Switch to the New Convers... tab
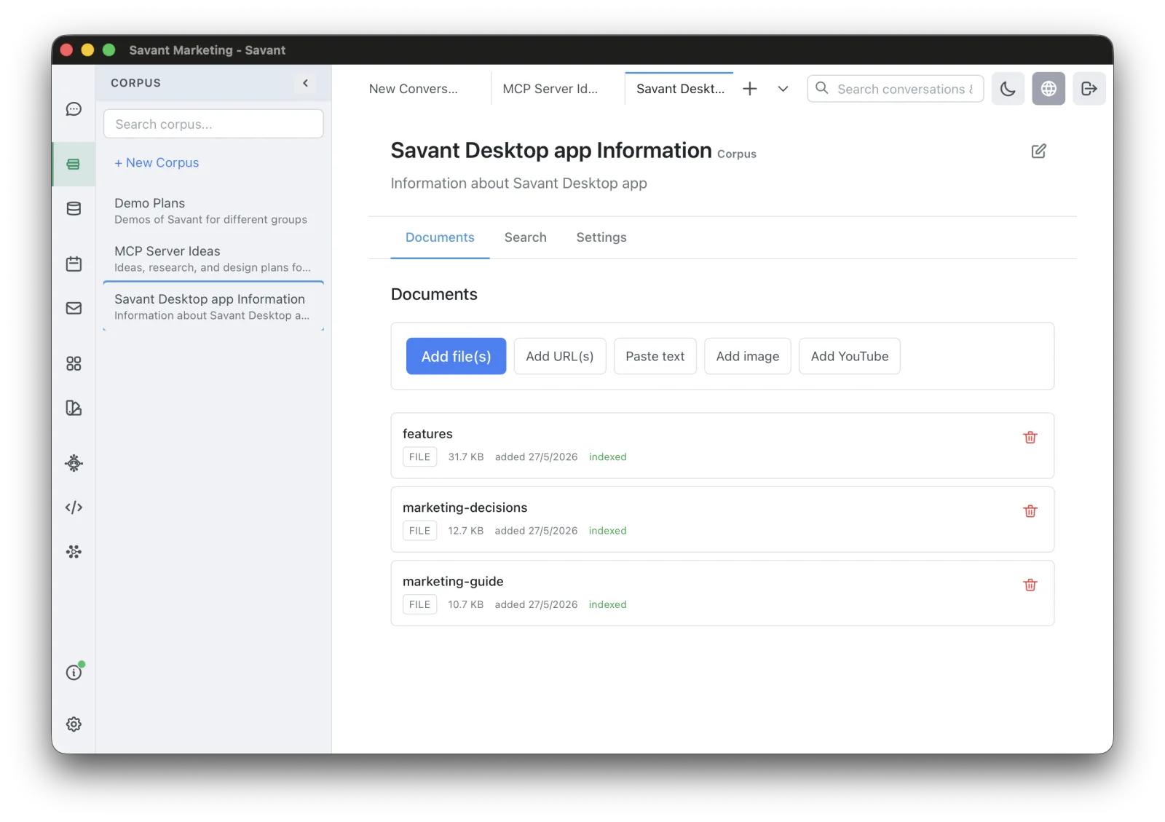1165x822 pixels. pyautogui.click(x=414, y=89)
